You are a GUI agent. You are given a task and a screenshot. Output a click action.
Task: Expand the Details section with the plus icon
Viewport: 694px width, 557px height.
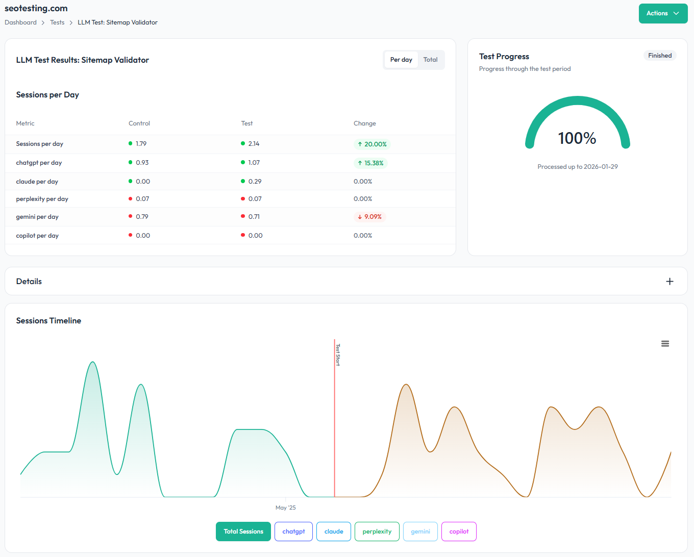(670, 281)
